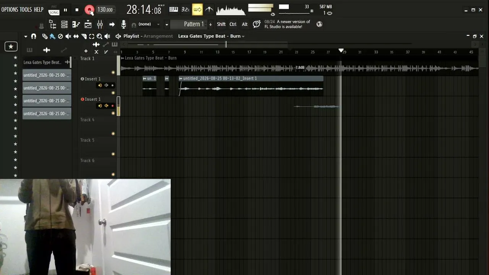Click the Ctrl modifier button

pos(233,24)
